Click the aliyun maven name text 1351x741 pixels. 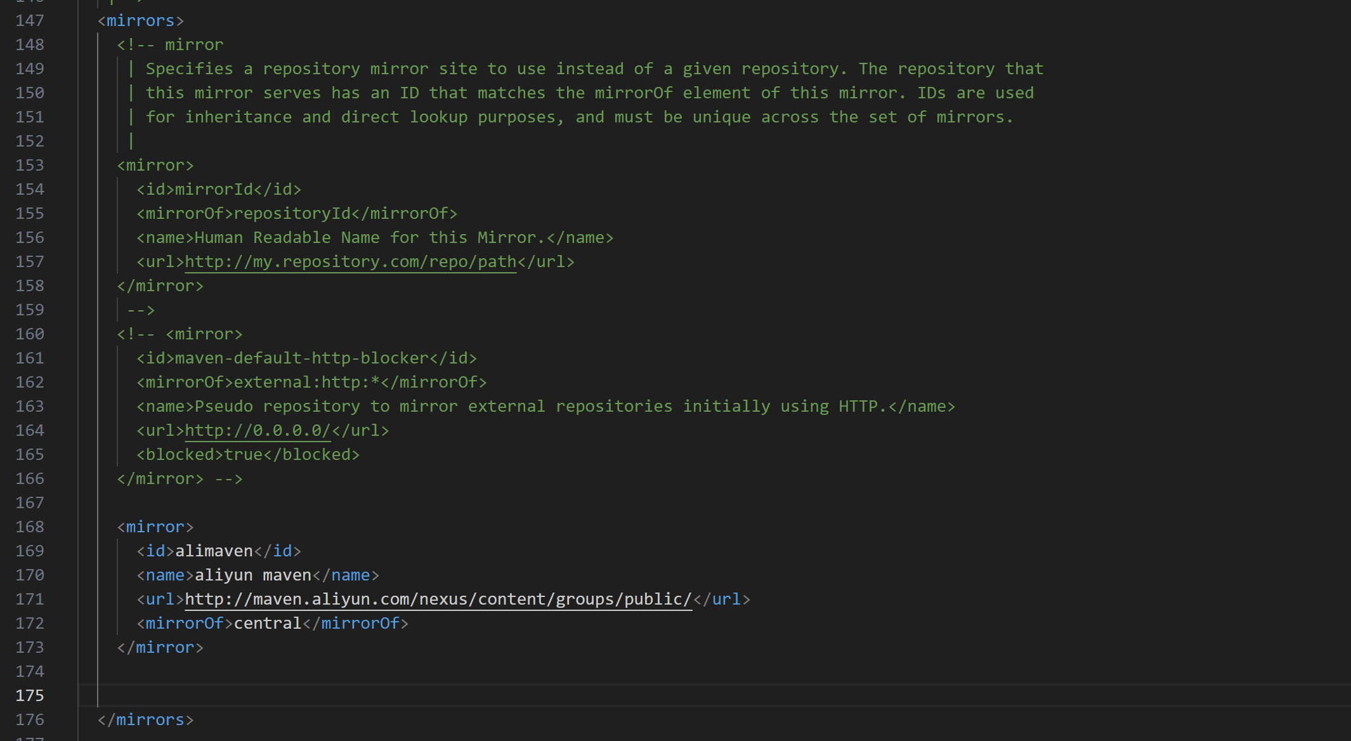(253, 575)
